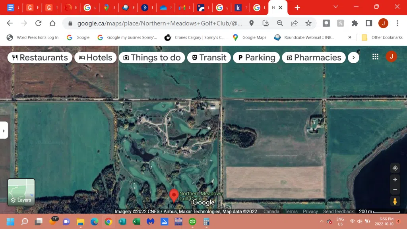Expand the collapsed side panel
The image size is (407, 229).
(x=4, y=130)
